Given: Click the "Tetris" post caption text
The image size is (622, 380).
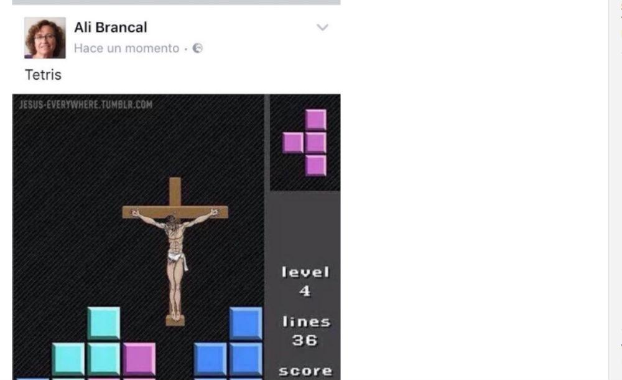Looking at the screenshot, I should [44, 75].
